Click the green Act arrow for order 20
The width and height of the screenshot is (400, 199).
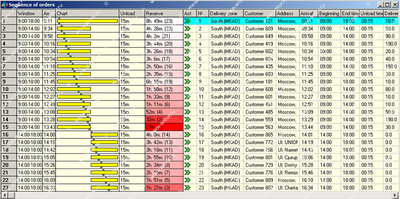pos(188,165)
